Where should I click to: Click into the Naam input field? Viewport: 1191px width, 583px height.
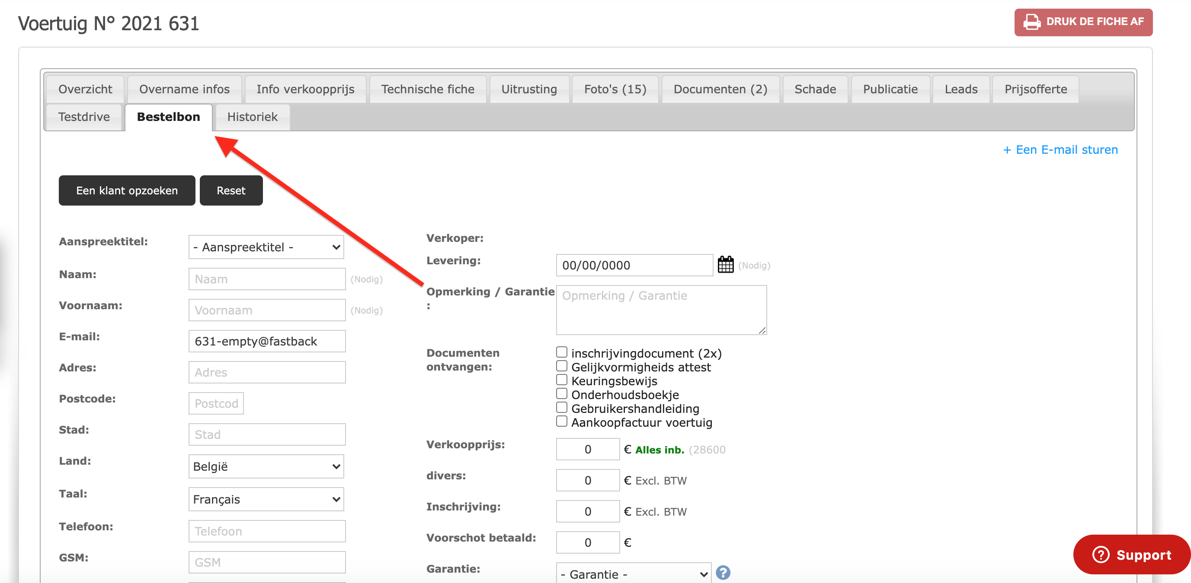pyautogui.click(x=267, y=279)
